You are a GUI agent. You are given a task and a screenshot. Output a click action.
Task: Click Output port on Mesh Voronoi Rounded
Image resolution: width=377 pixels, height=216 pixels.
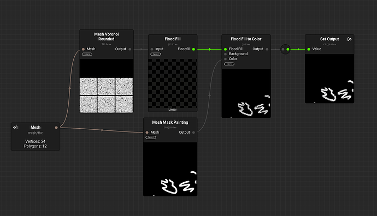[130, 49]
